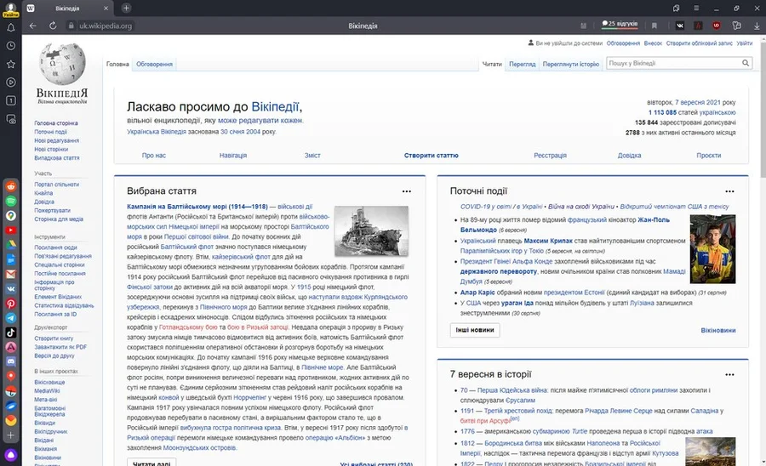Click the site security lock icon
This screenshot has height=466, width=766.
(x=71, y=26)
